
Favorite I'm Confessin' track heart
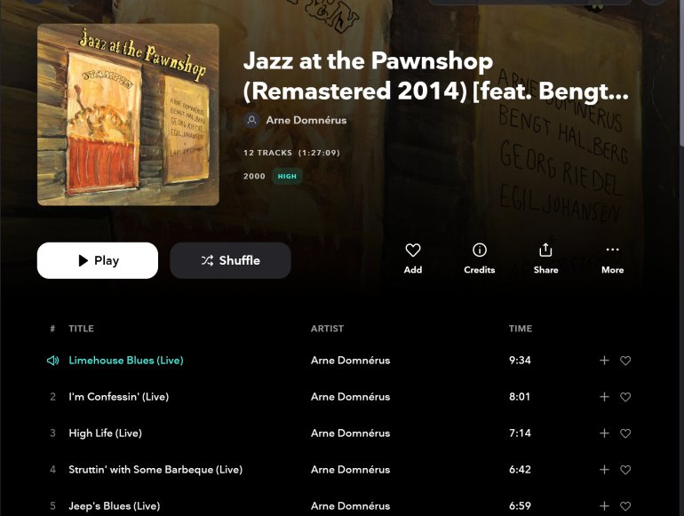[625, 397]
